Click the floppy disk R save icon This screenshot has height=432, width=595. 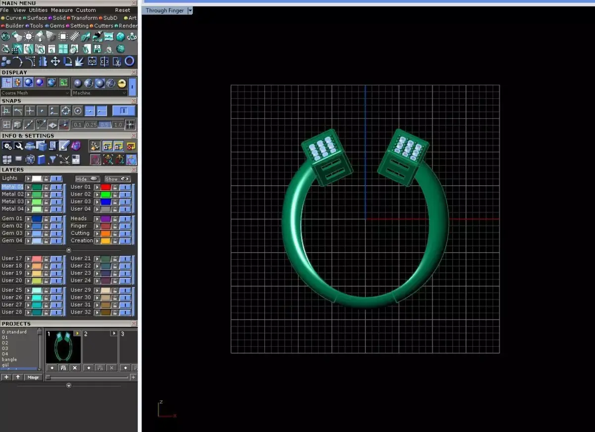click(97, 49)
